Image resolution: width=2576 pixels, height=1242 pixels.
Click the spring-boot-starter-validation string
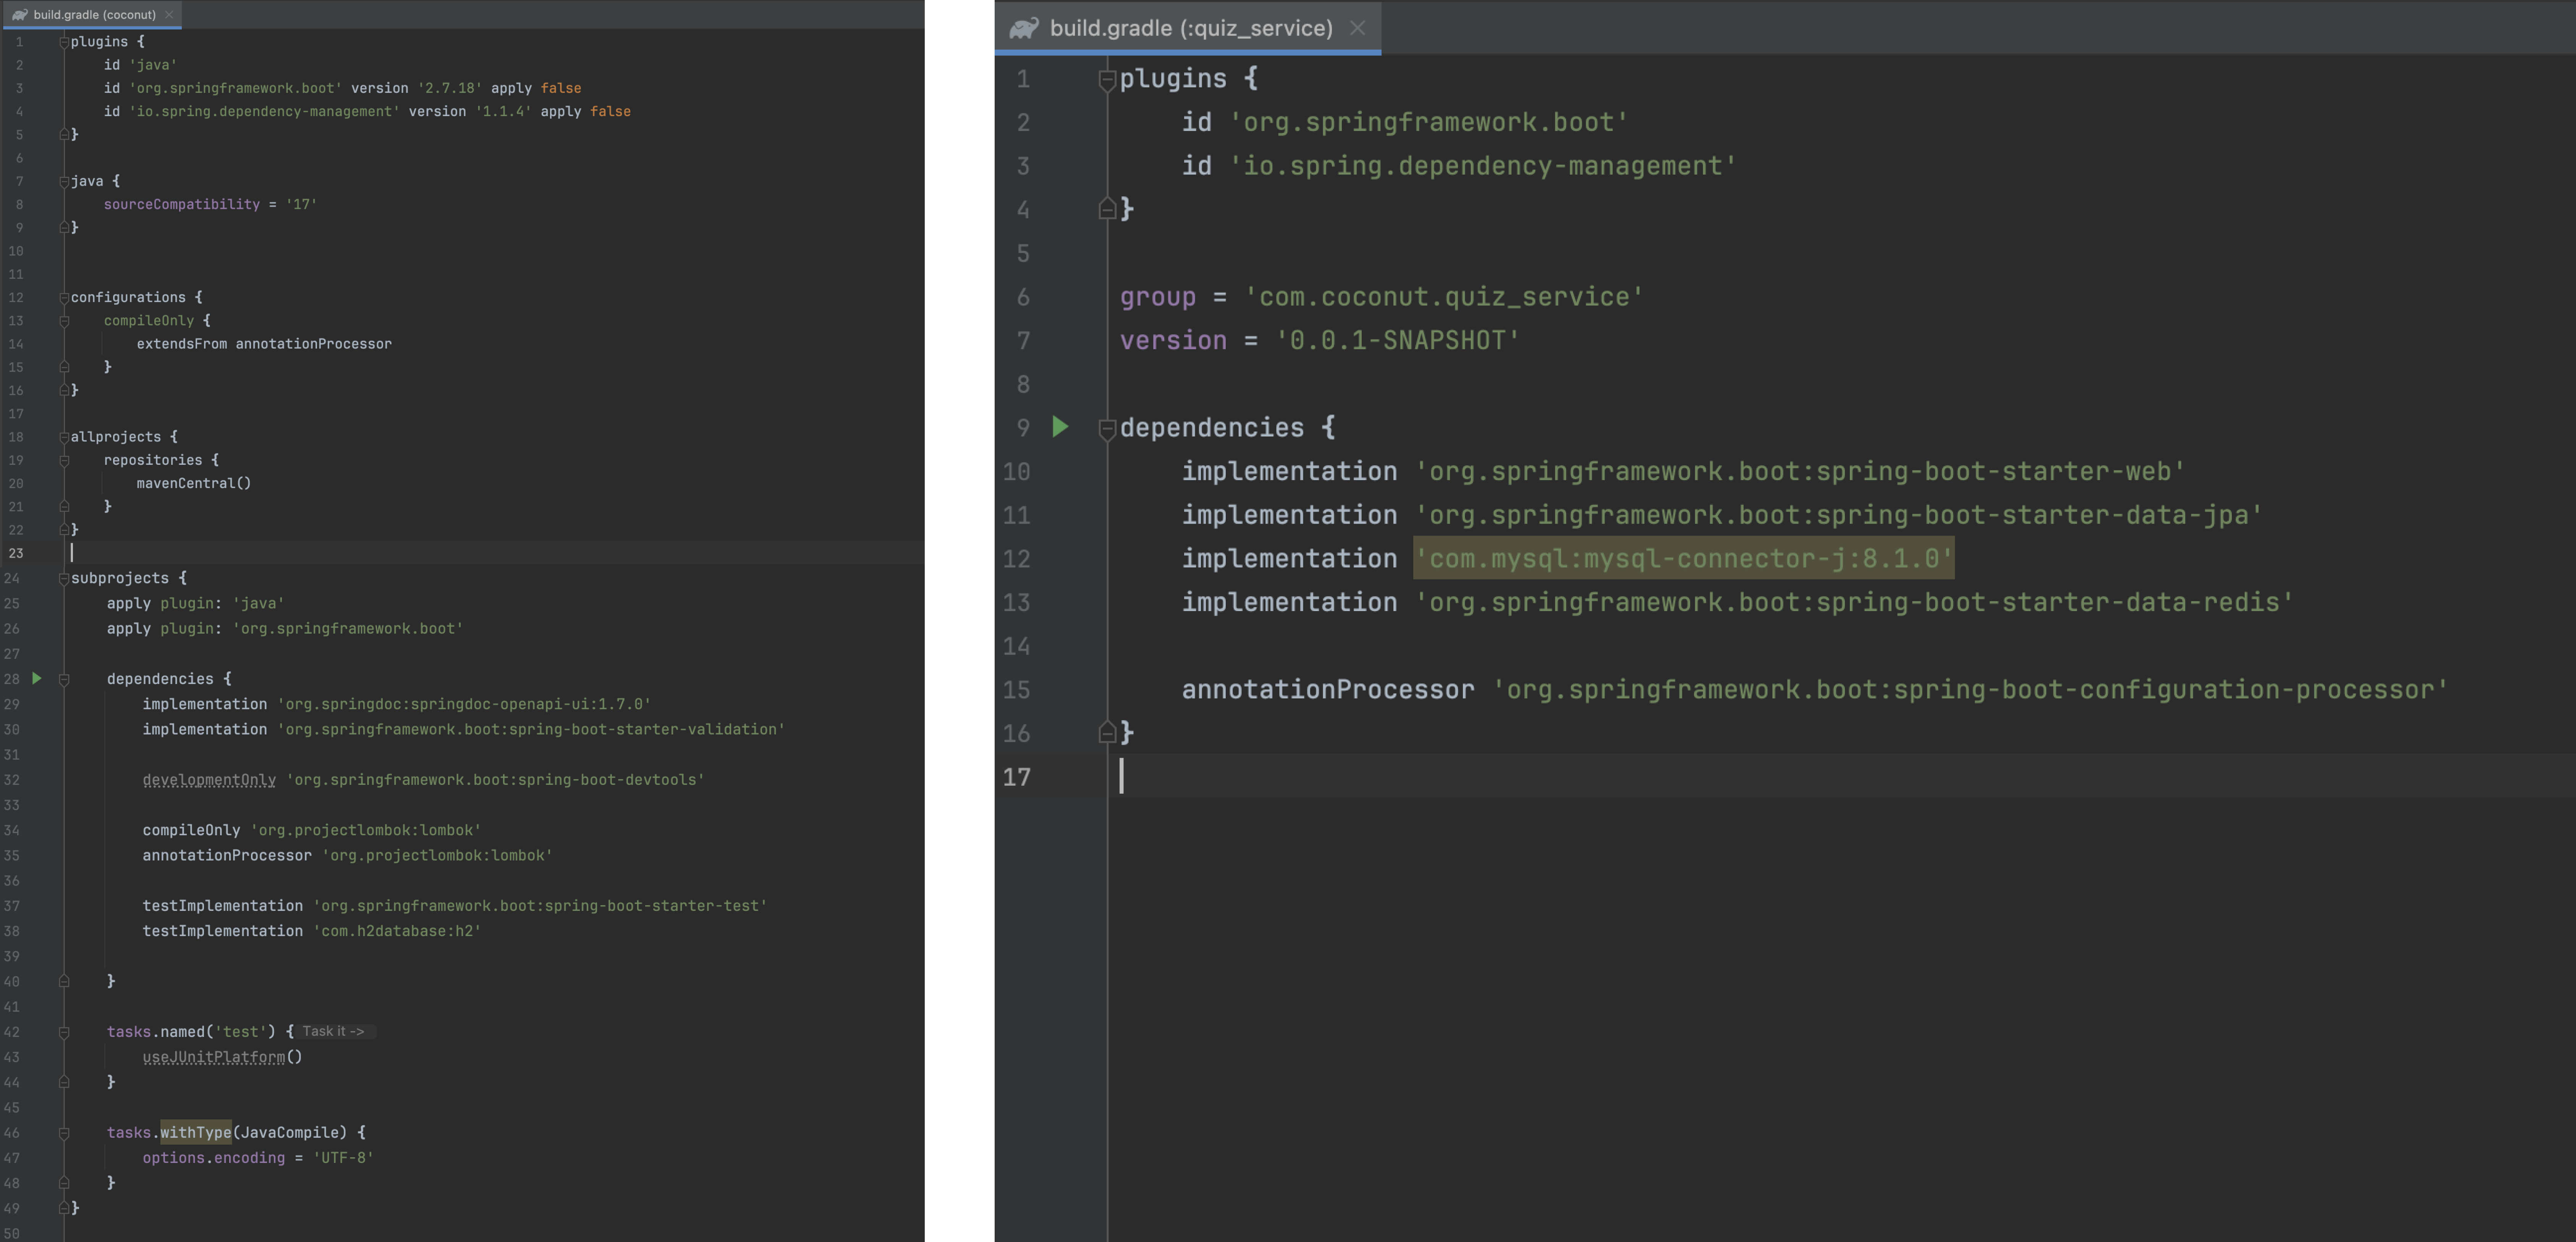tap(531, 729)
